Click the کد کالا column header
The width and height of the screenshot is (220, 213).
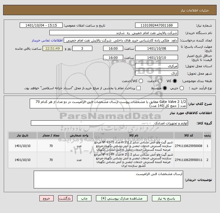click(189, 135)
